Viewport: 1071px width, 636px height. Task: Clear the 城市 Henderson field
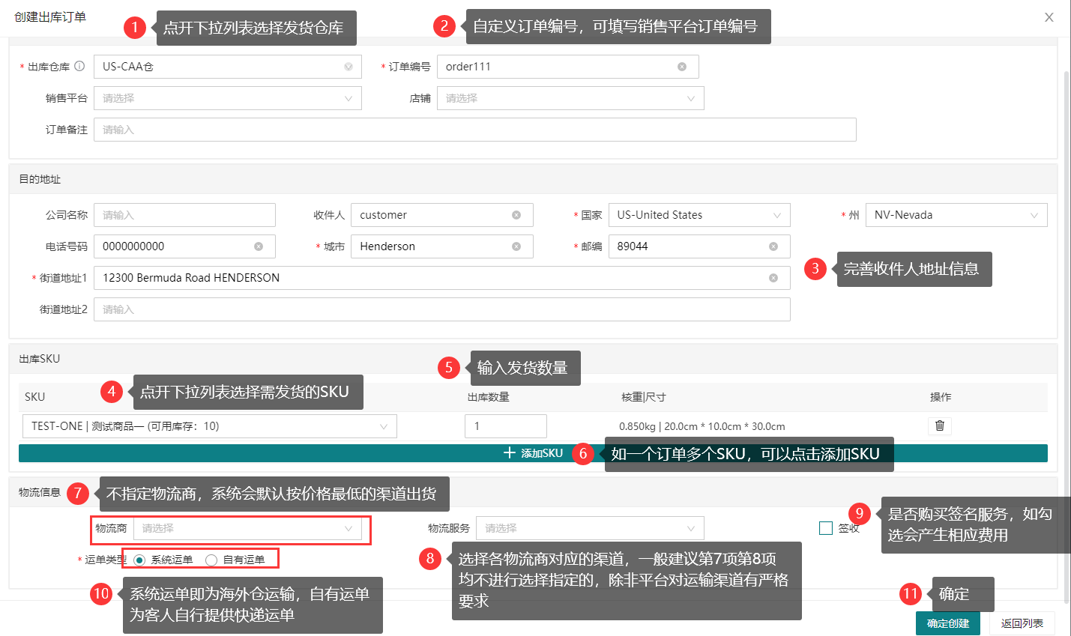point(516,246)
